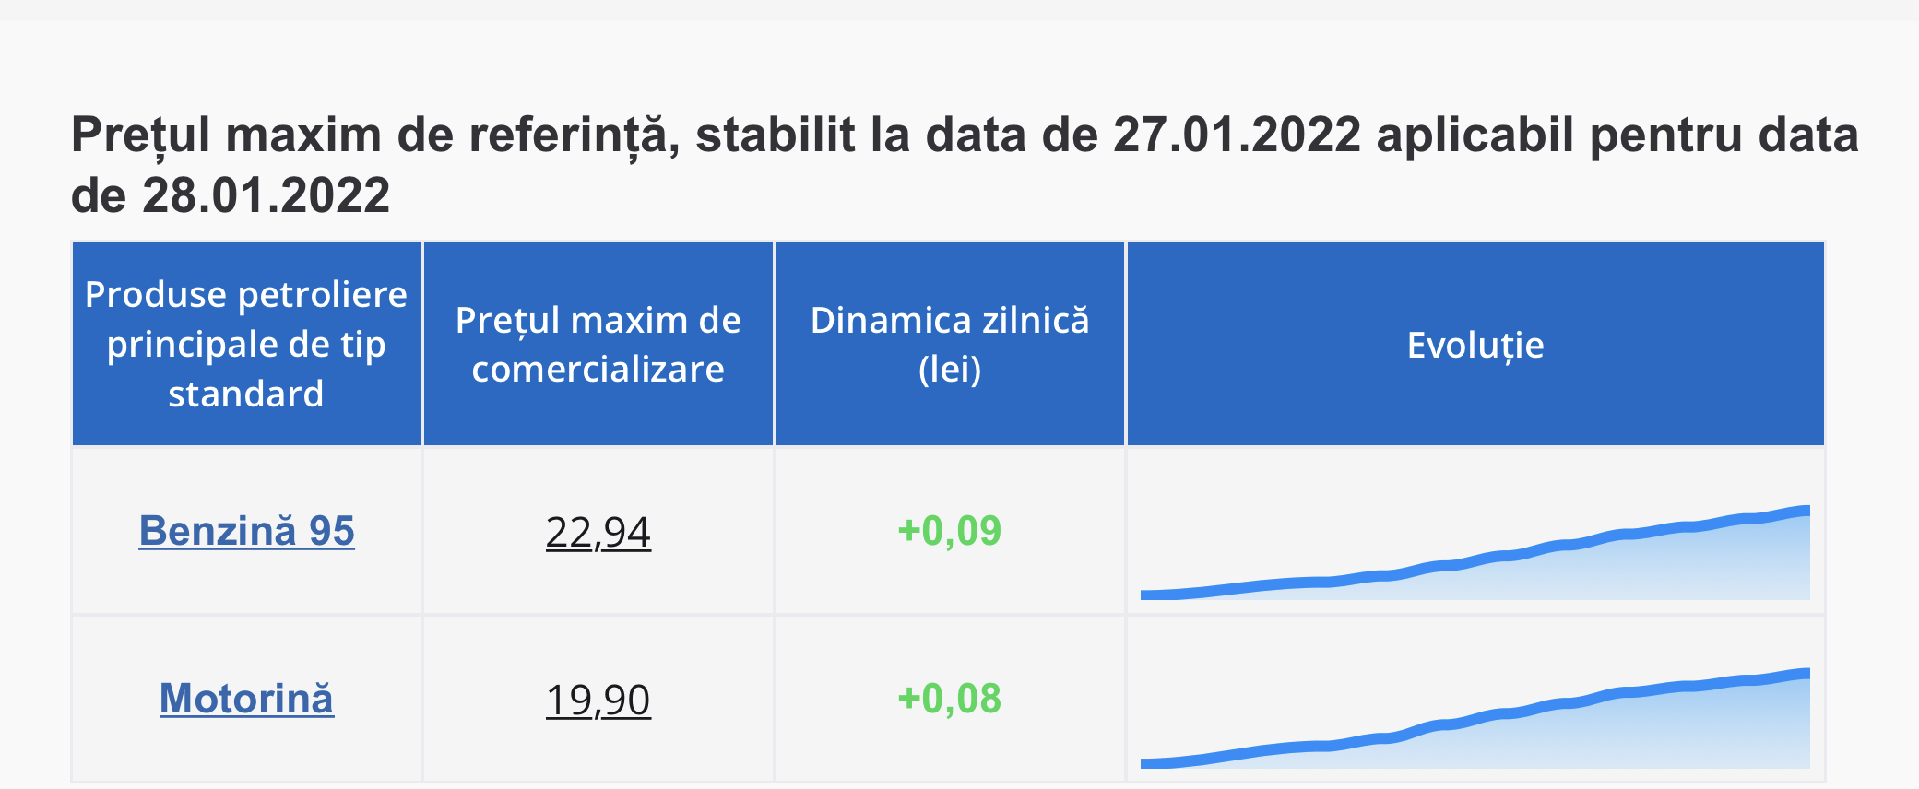This screenshot has width=1919, height=789.
Task: Click the 28.01.2022 date in the heading
Action: click(267, 195)
